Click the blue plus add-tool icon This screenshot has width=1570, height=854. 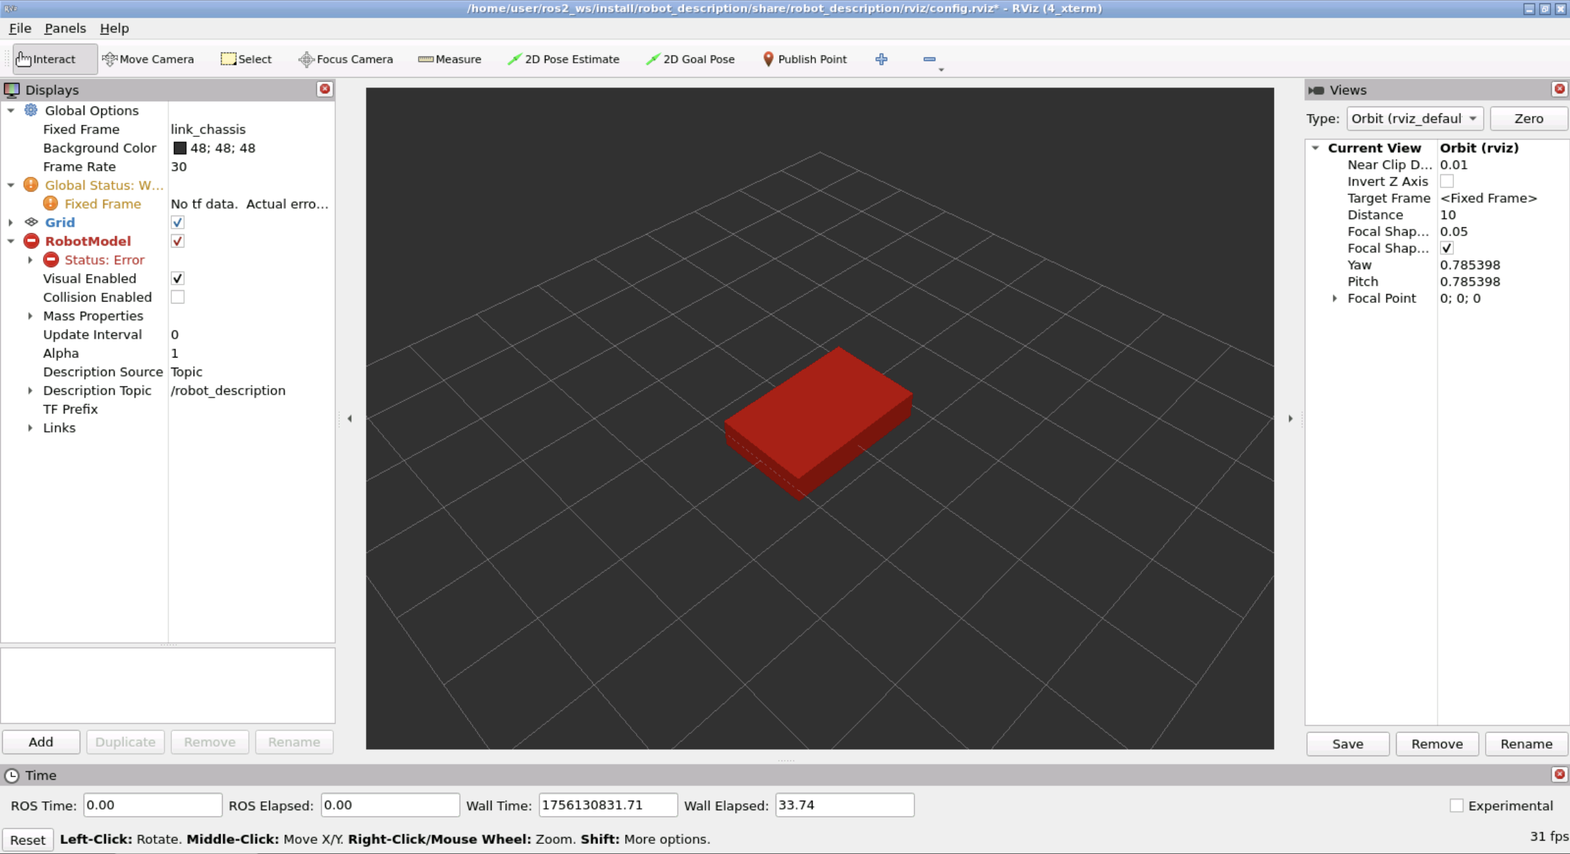(881, 59)
